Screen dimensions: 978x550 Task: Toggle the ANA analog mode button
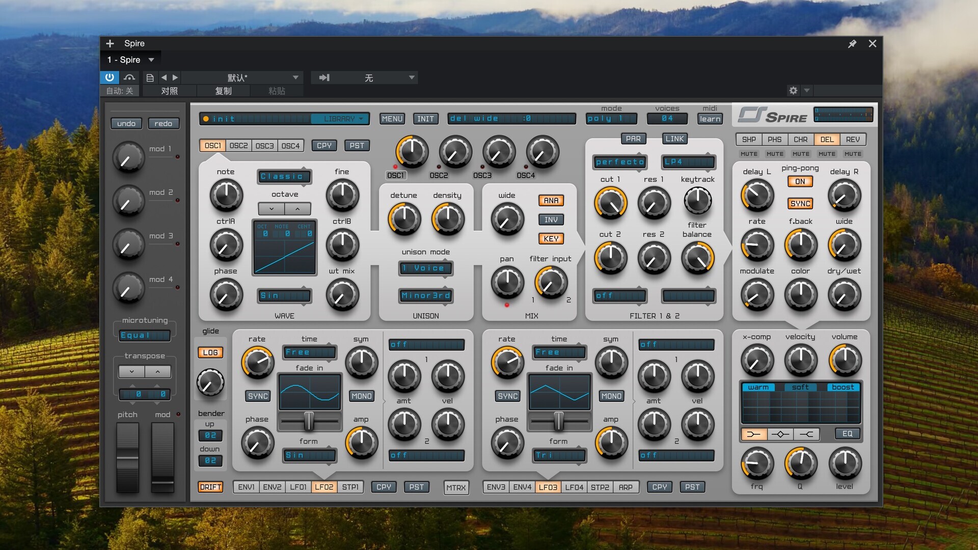[x=551, y=201]
